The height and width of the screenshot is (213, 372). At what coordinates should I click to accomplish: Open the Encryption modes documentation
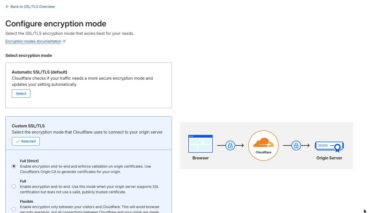tap(33, 41)
